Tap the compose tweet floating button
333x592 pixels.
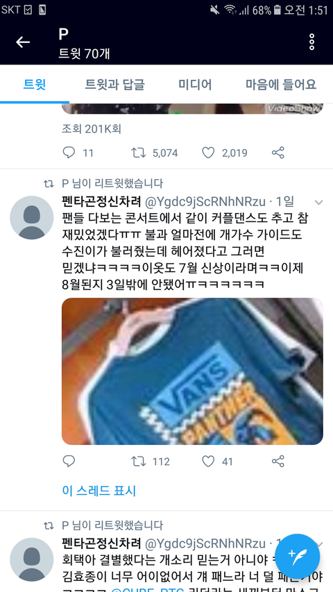tap(297, 557)
